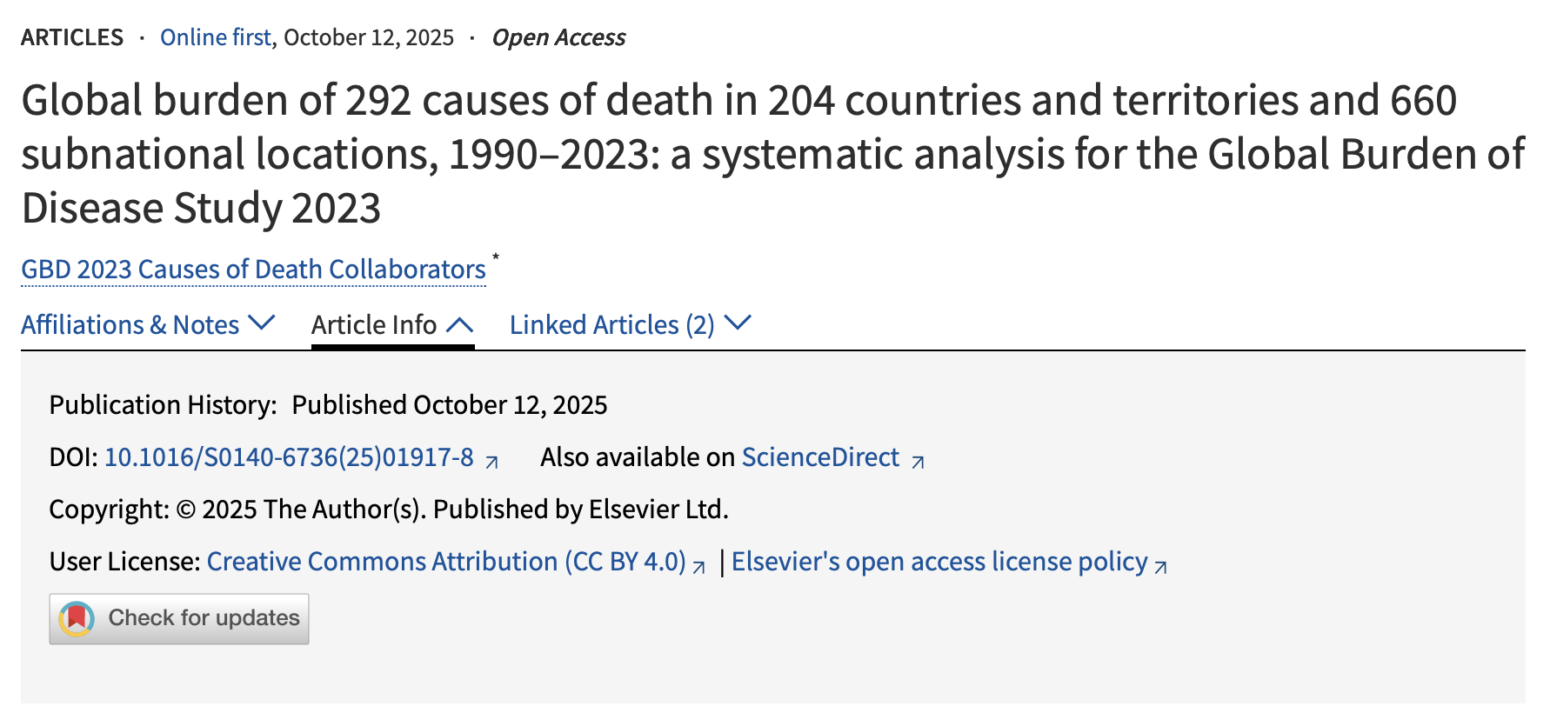Open the Online first link

[x=215, y=37]
